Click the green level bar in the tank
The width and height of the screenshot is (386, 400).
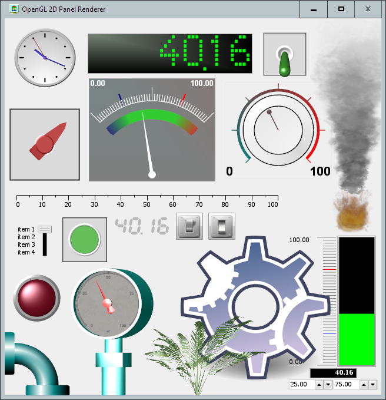(356, 339)
